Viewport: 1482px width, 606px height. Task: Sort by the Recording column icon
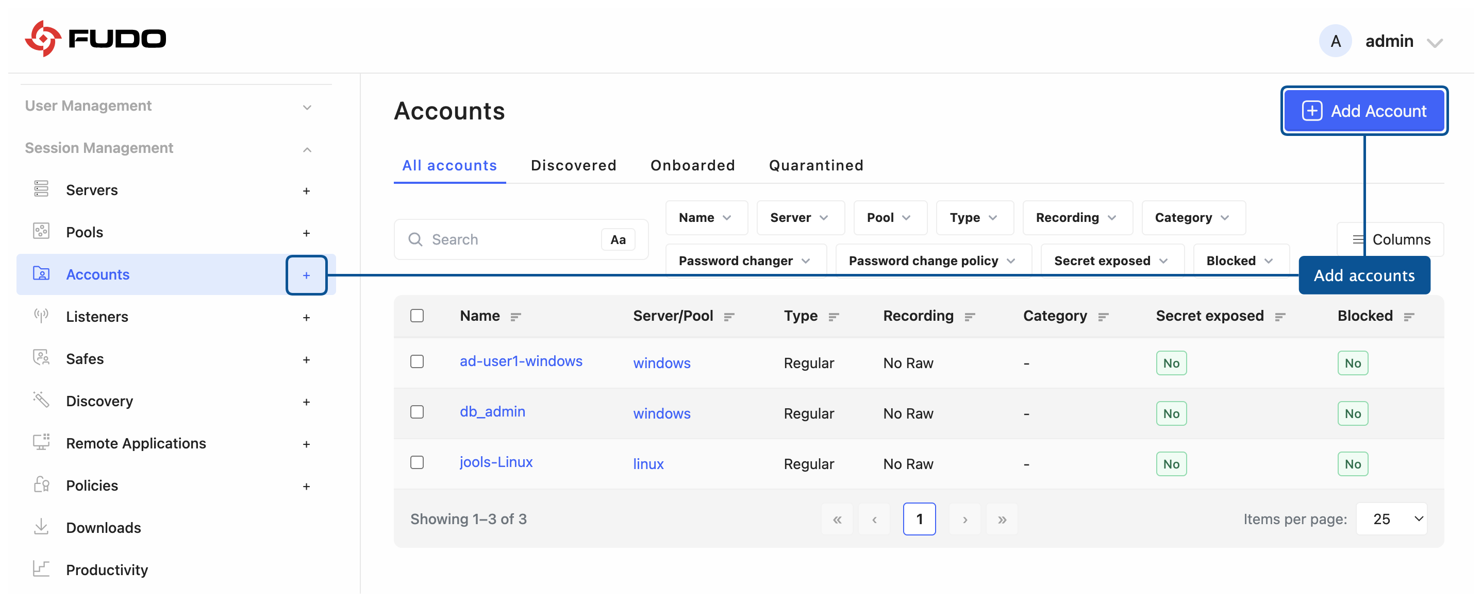(970, 317)
